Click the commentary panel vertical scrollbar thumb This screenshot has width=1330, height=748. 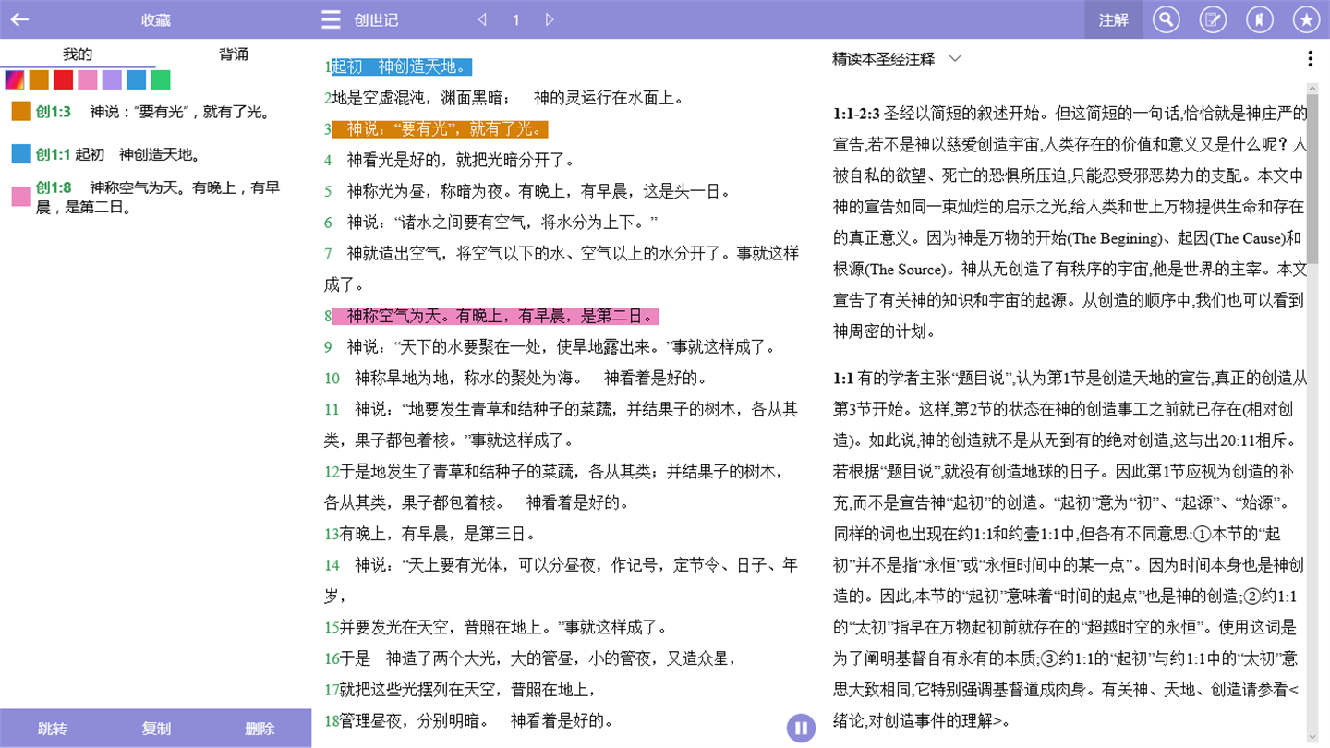click(x=1313, y=180)
